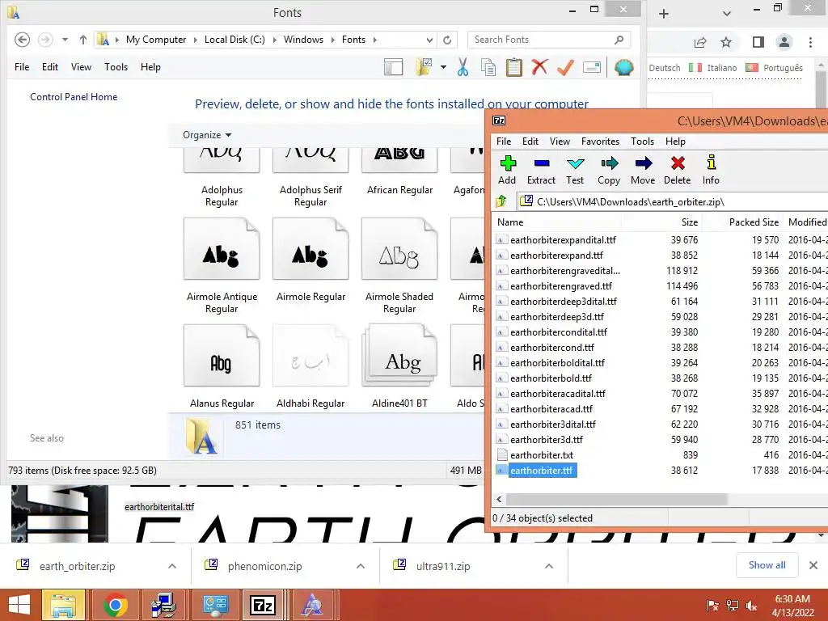Go up one folder in 7-Zip

click(x=501, y=201)
